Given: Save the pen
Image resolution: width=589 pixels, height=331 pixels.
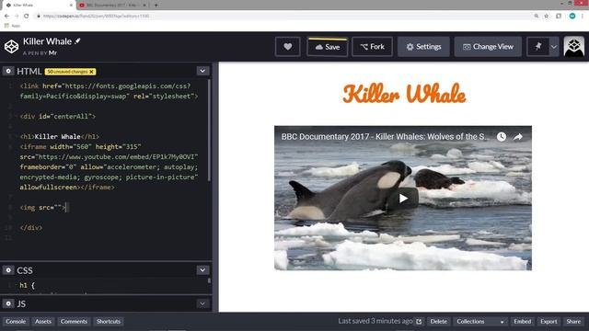Looking at the screenshot, I should [x=328, y=47].
